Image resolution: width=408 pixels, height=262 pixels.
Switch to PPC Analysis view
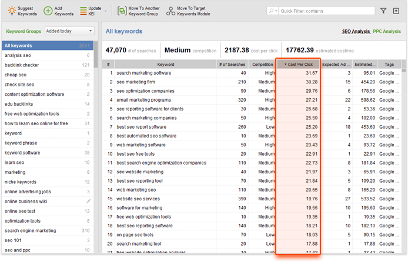pyautogui.click(x=387, y=31)
